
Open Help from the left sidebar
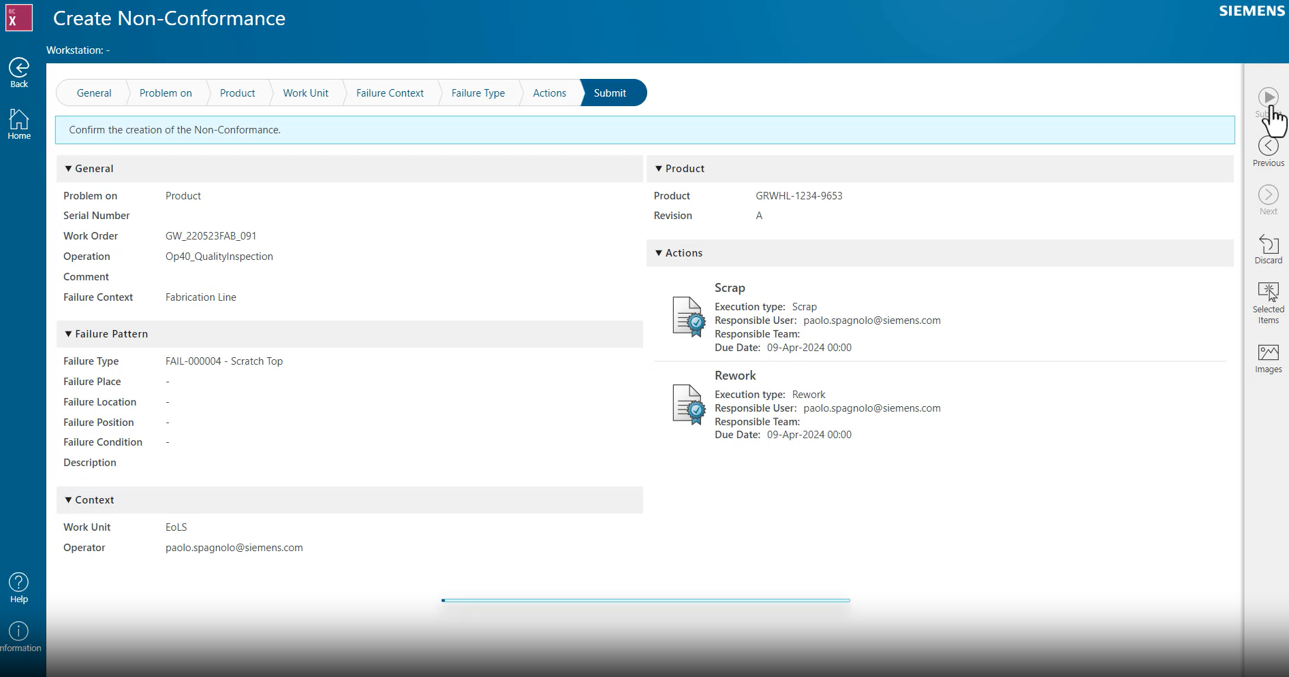(x=18, y=581)
